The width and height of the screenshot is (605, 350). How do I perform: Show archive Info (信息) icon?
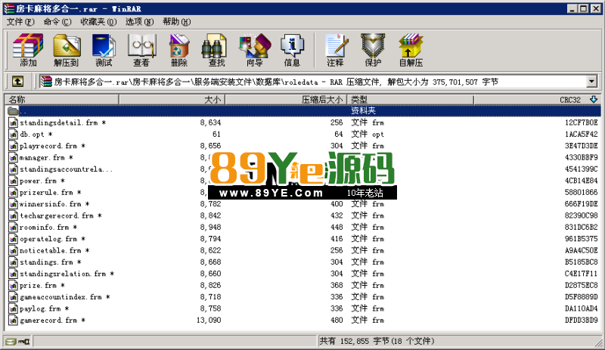pyautogui.click(x=292, y=50)
